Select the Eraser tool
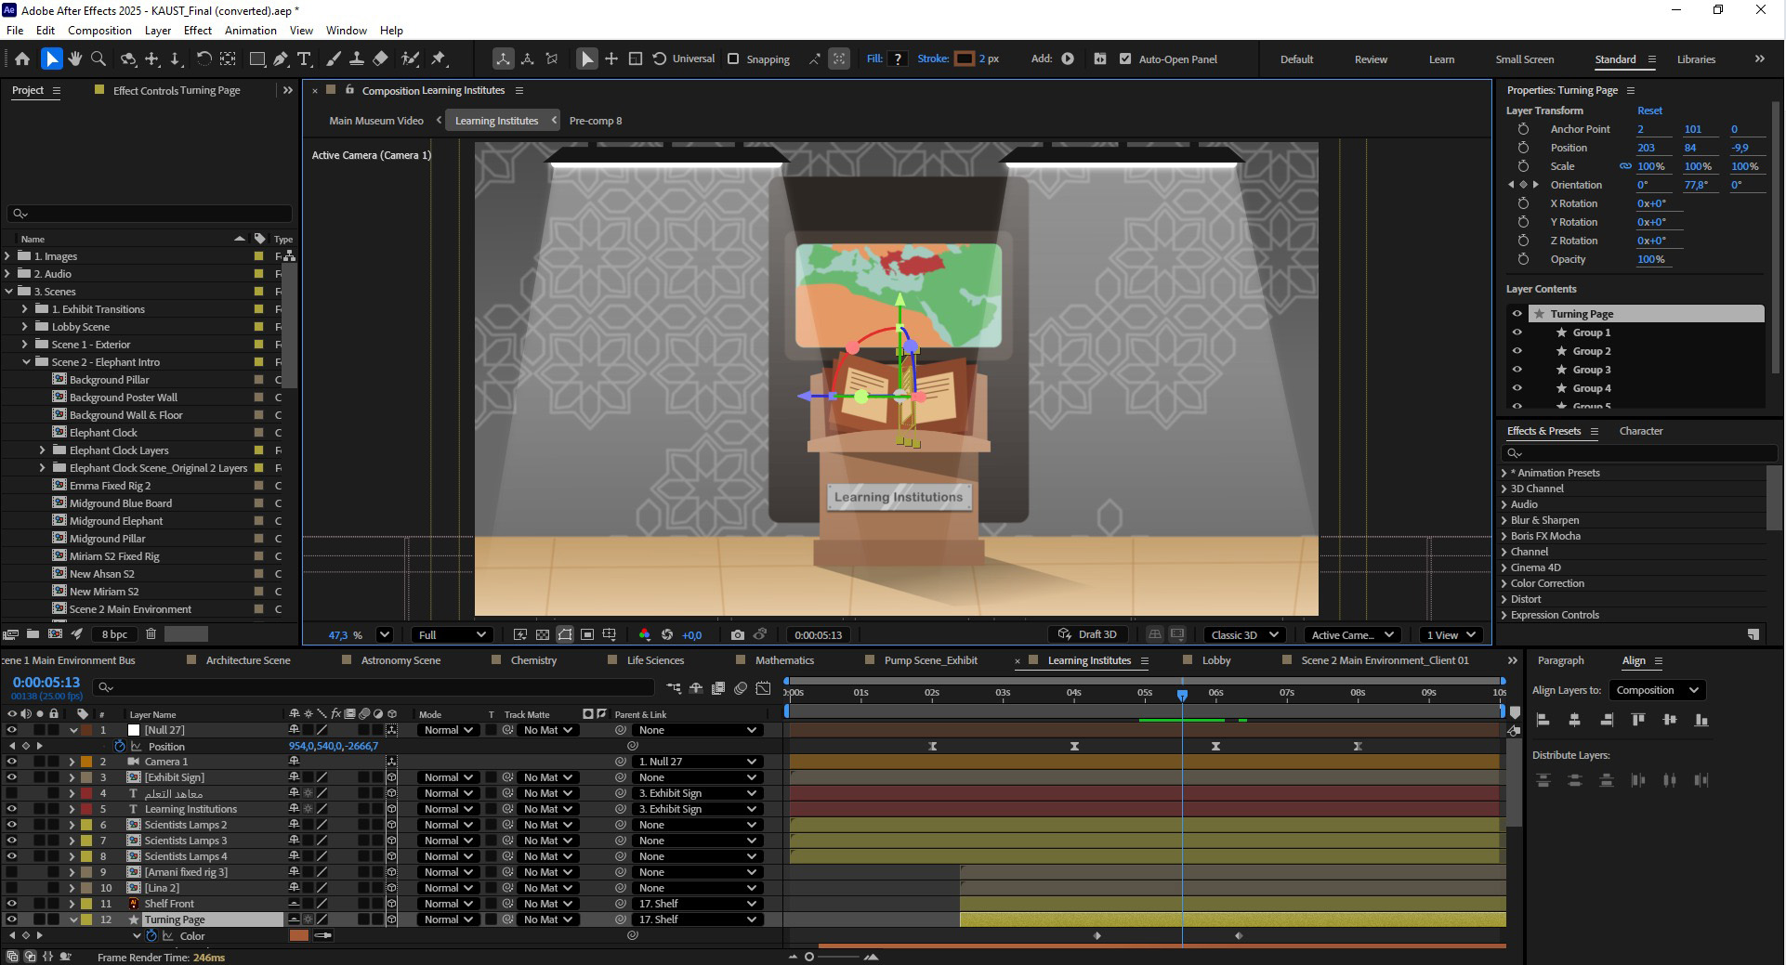 pyautogui.click(x=380, y=59)
